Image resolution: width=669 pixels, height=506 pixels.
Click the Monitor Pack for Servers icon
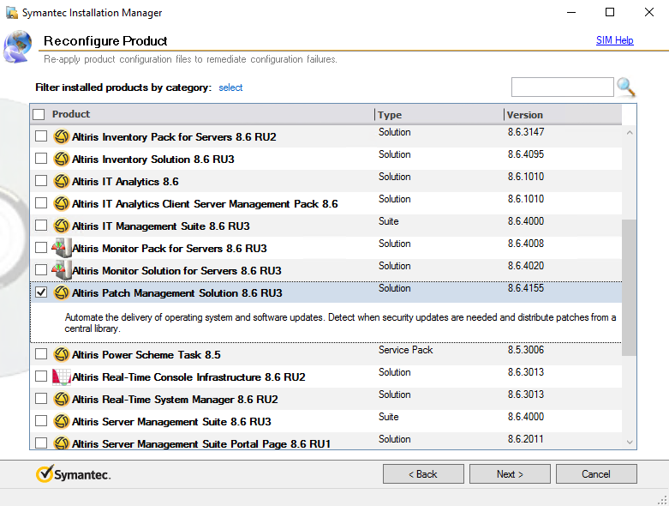[x=62, y=248]
